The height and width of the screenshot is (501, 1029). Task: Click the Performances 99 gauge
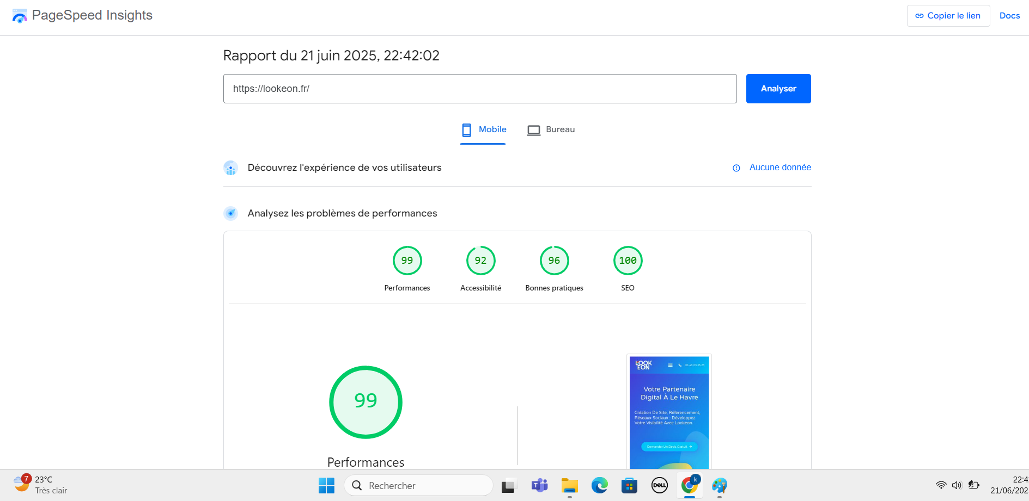pyautogui.click(x=366, y=402)
